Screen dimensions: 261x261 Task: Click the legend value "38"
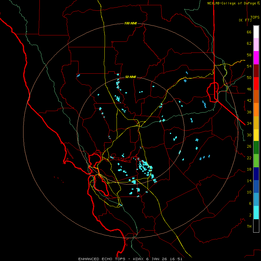coord(249,112)
